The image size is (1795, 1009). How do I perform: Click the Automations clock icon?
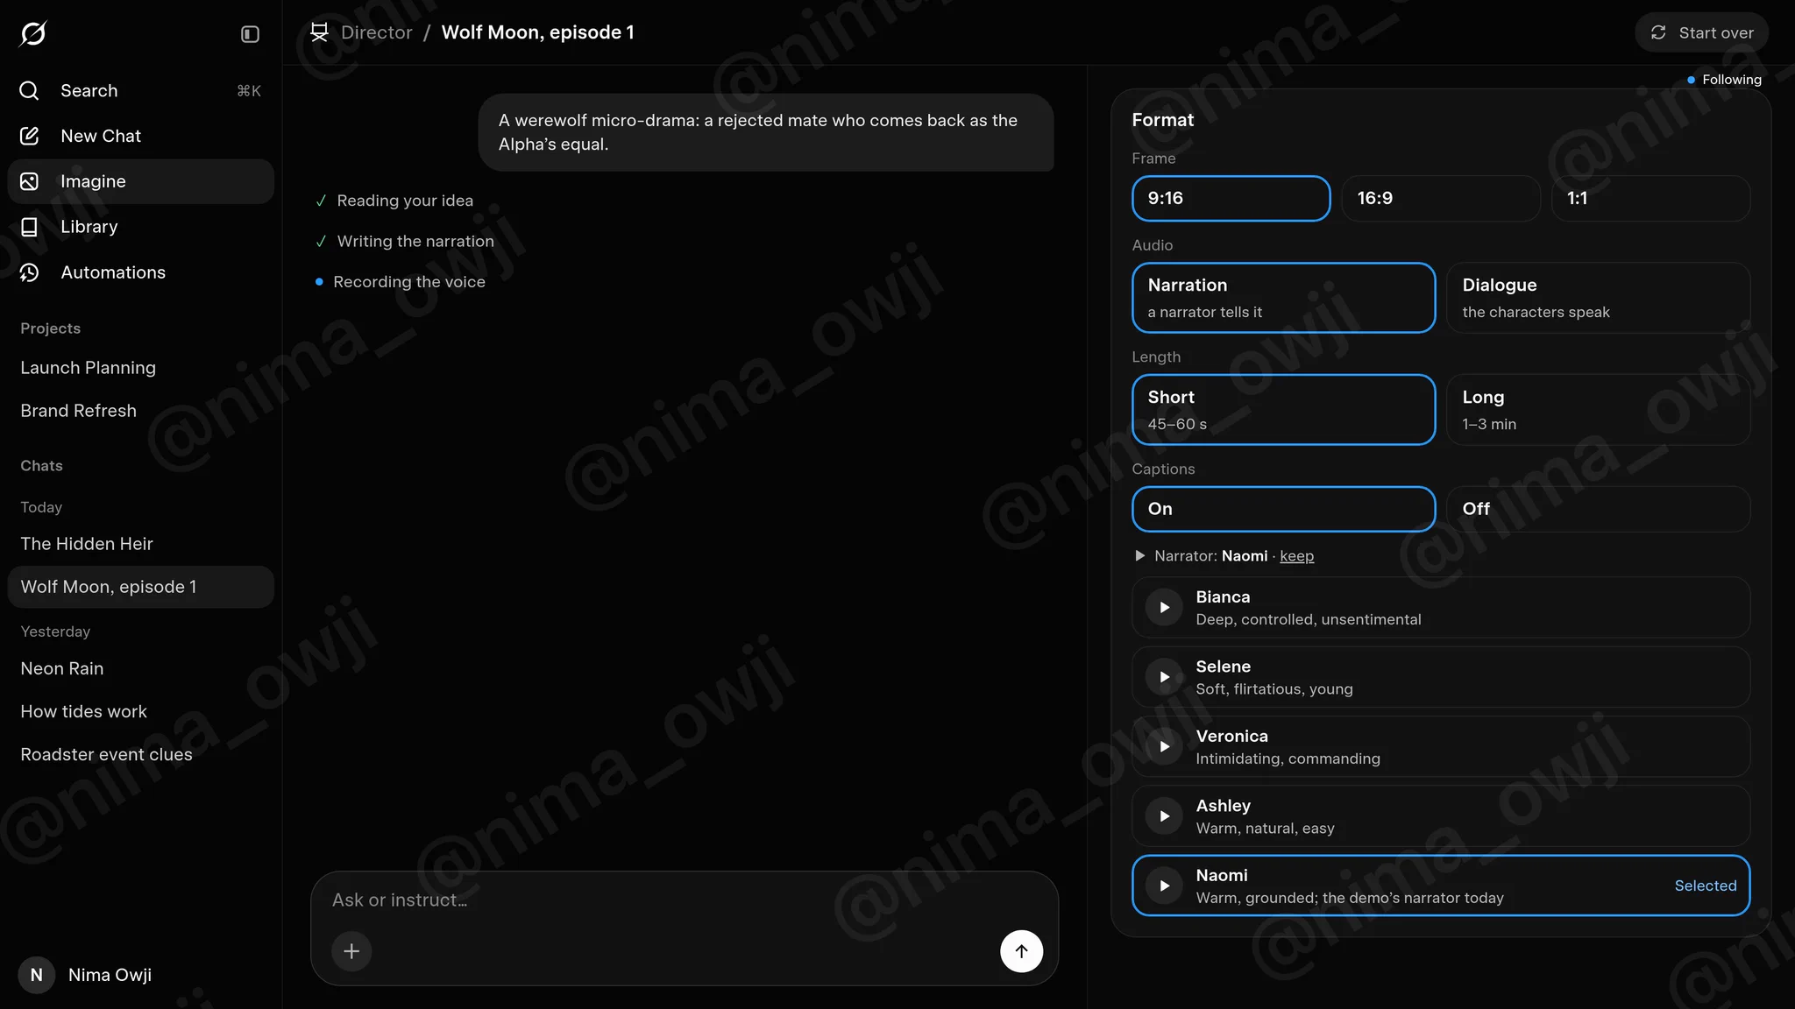[29, 272]
